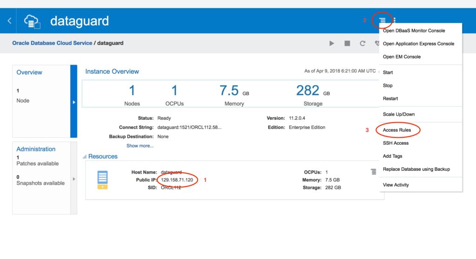Click the vertical three-dot icon in header
Screen dimensions: 476x259
tap(395, 20)
